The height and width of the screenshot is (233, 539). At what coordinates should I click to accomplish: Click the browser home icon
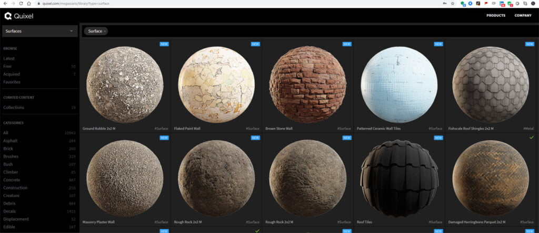[x=29, y=4]
